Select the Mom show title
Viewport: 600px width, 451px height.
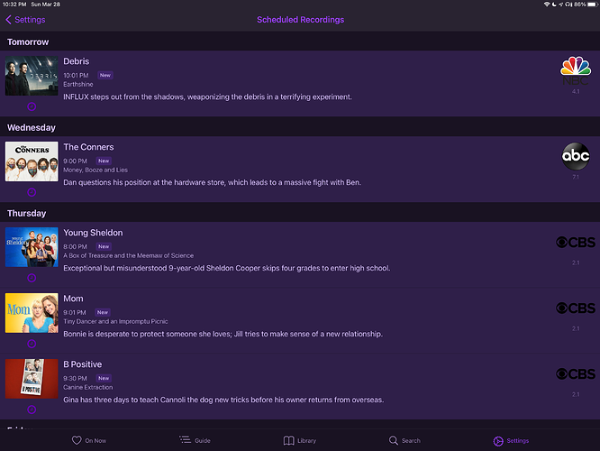(73, 299)
